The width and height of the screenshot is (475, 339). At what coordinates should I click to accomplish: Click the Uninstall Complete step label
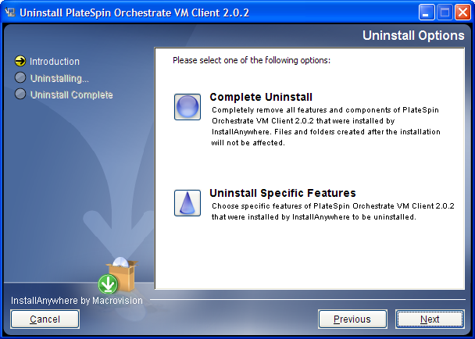pos(72,95)
